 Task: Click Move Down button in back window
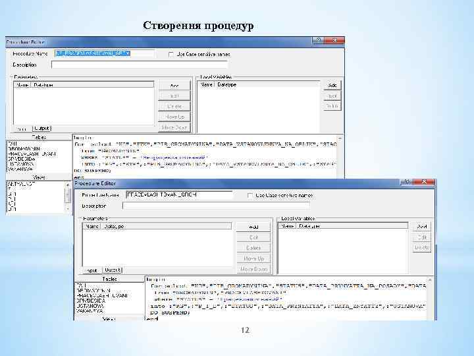pyautogui.click(x=174, y=127)
